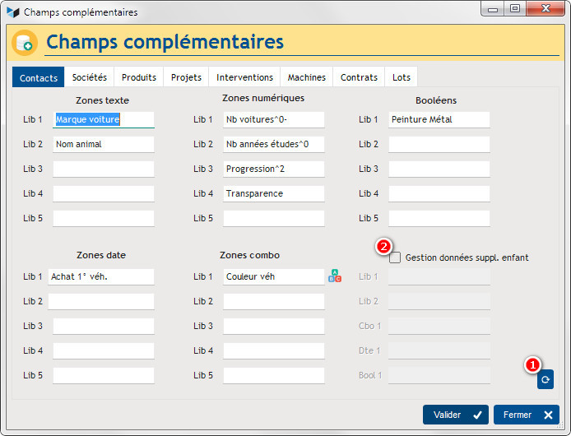The image size is (571, 436).
Task: Click the Champs complémentaires header database icon
Action: (x=25, y=42)
